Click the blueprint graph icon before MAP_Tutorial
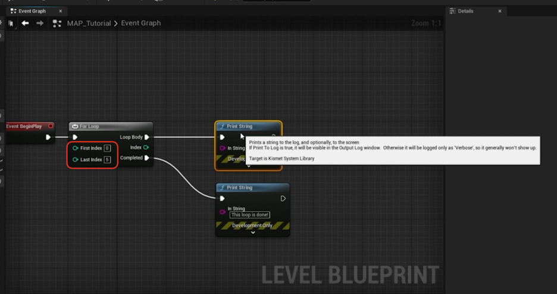The height and width of the screenshot is (294, 557). point(57,23)
